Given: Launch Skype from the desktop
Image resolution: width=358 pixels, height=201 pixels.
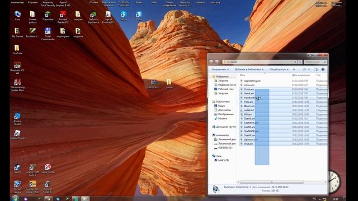Looking at the screenshot, I should (124, 16).
